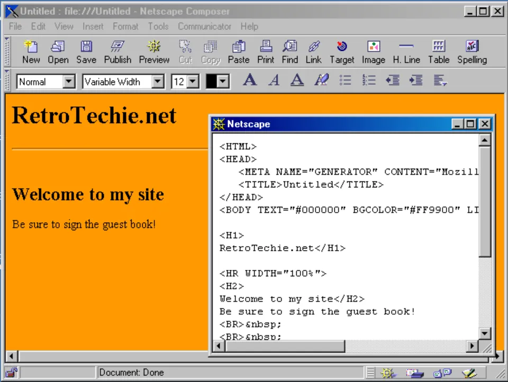The height and width of the screenshot is (382, 508).
Task: Toggle bold formatting
Action: [250, 80]
